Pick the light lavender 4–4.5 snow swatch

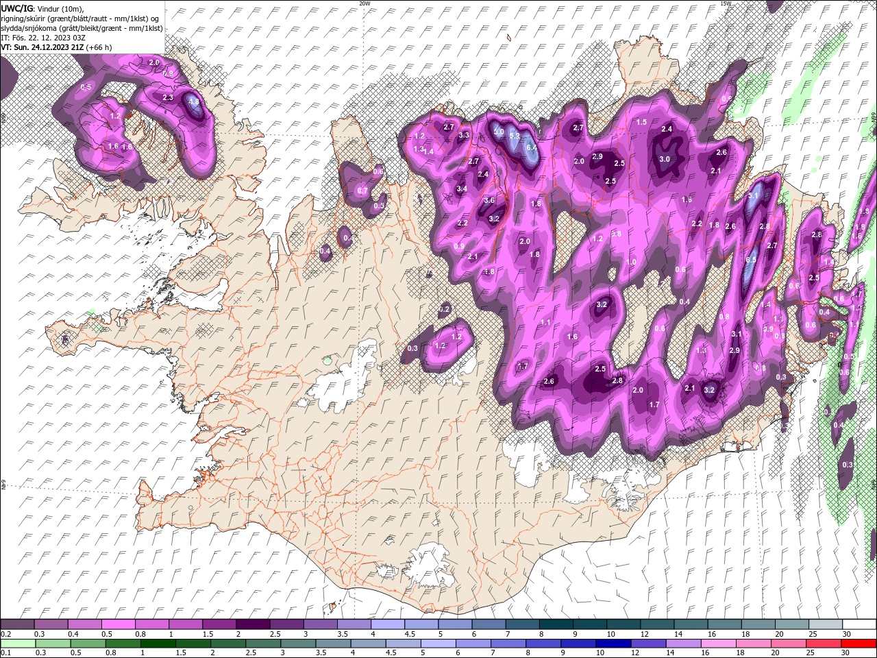tap(386, 624)
